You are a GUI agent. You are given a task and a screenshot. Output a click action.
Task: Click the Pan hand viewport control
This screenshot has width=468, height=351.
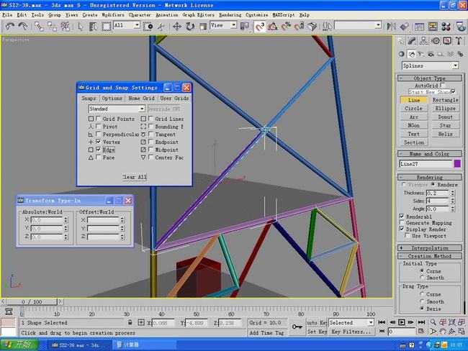pyautogui.click(x=443, y=332)
